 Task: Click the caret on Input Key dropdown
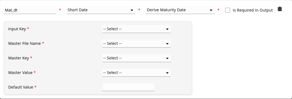tap(167, 29)
